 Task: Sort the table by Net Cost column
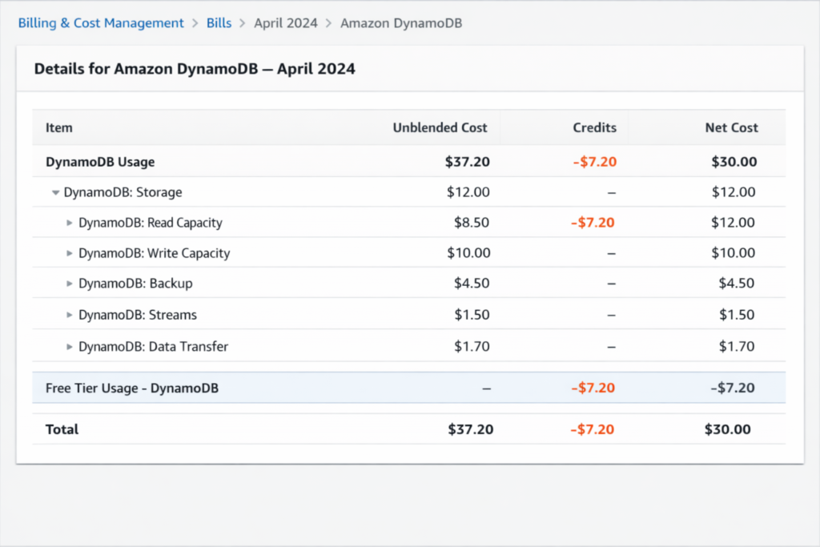[731, 127]
